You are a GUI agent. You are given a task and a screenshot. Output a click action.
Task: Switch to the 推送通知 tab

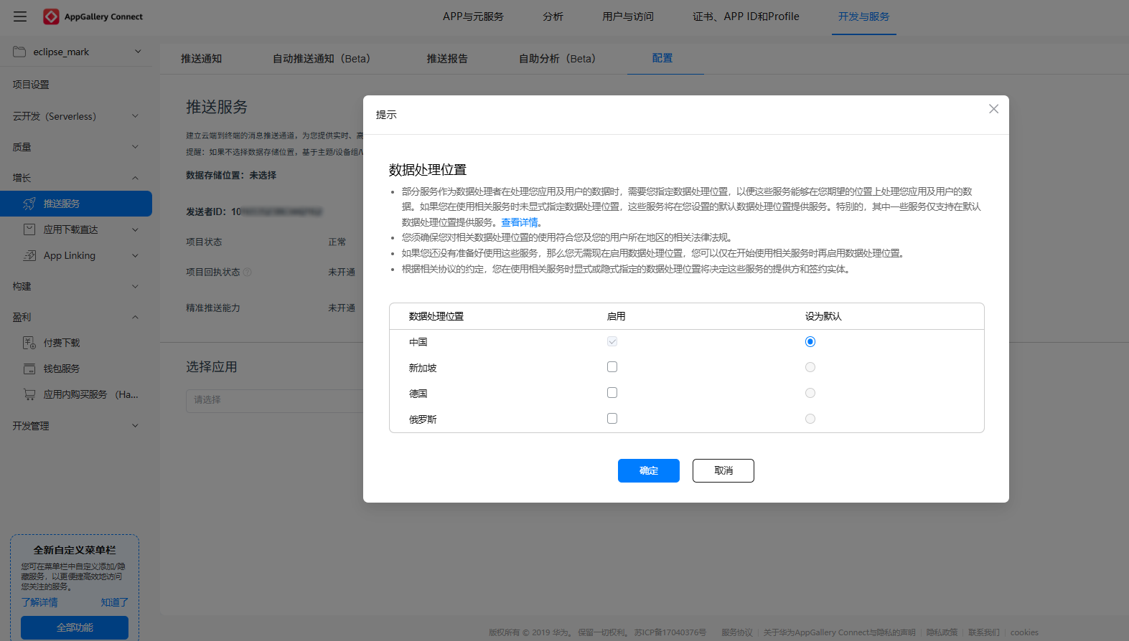tap(201, 59)
